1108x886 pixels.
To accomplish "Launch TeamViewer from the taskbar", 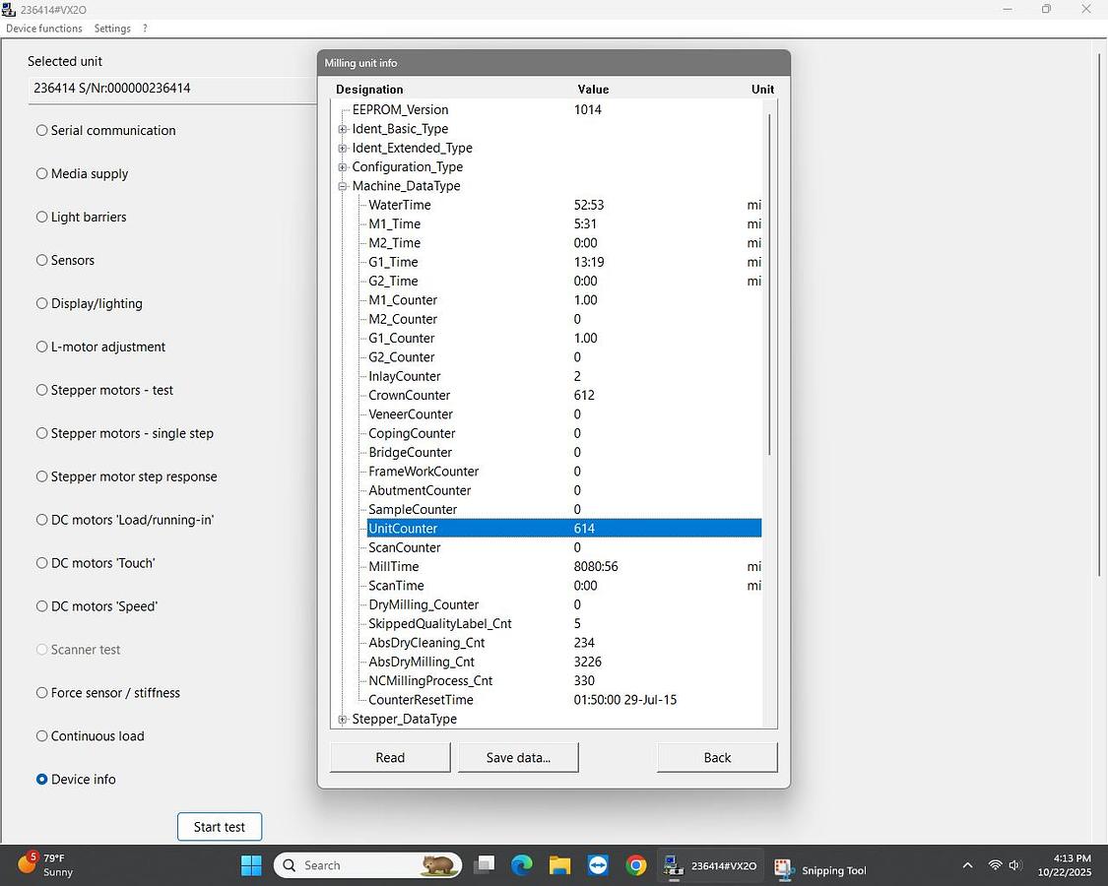I will (598, 865).
